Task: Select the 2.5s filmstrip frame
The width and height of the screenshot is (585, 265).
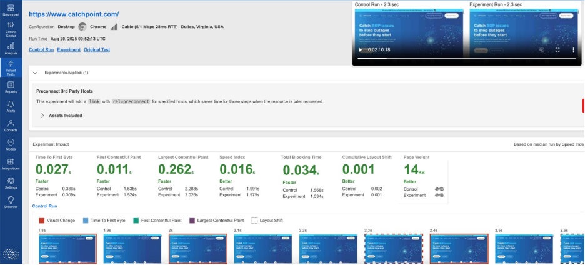Action: [x=524, y=249]
